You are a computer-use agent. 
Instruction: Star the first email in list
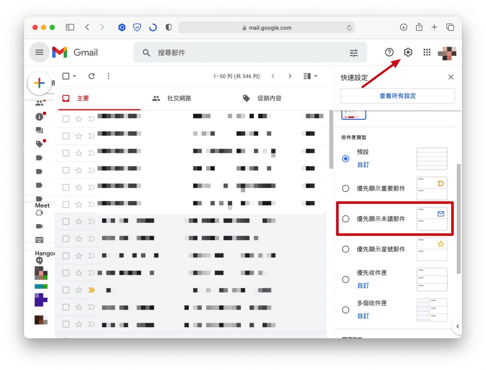(x=79, y=119)
